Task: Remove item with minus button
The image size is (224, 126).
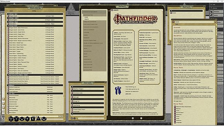Action: pyautogui.click(x=74, y=118)
